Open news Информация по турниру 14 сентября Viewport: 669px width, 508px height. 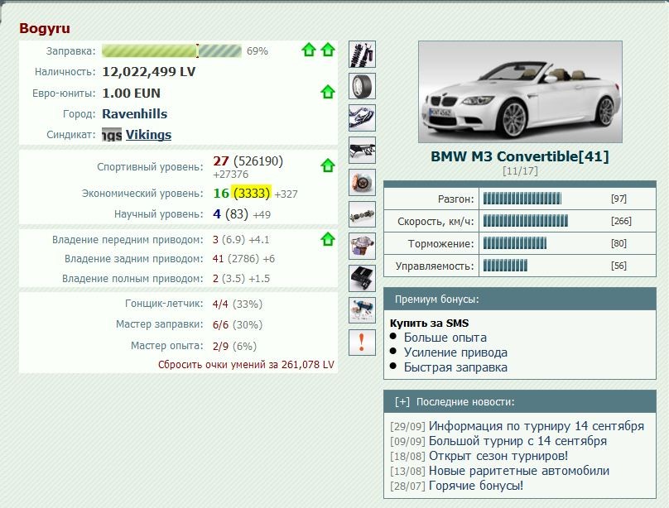537,426
